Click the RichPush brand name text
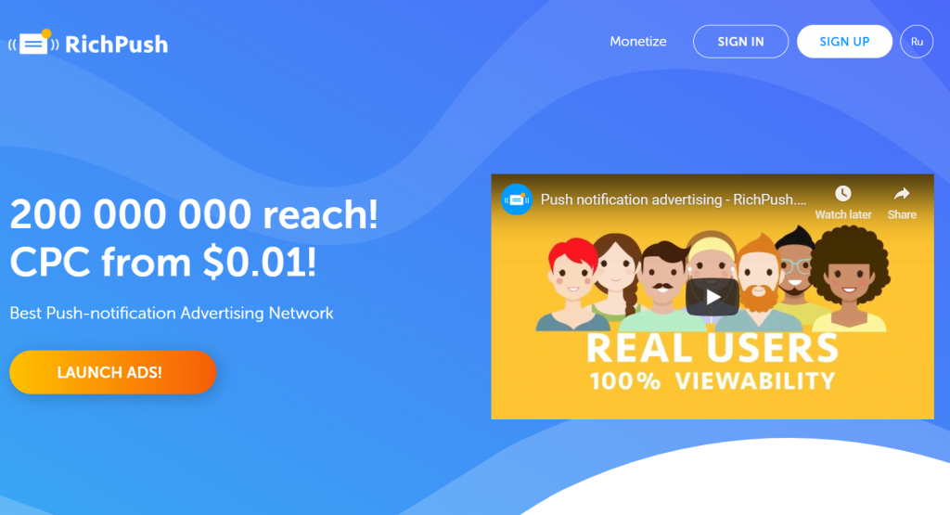Viewport: 950px width, 515px height. click(x=116, y=45)
